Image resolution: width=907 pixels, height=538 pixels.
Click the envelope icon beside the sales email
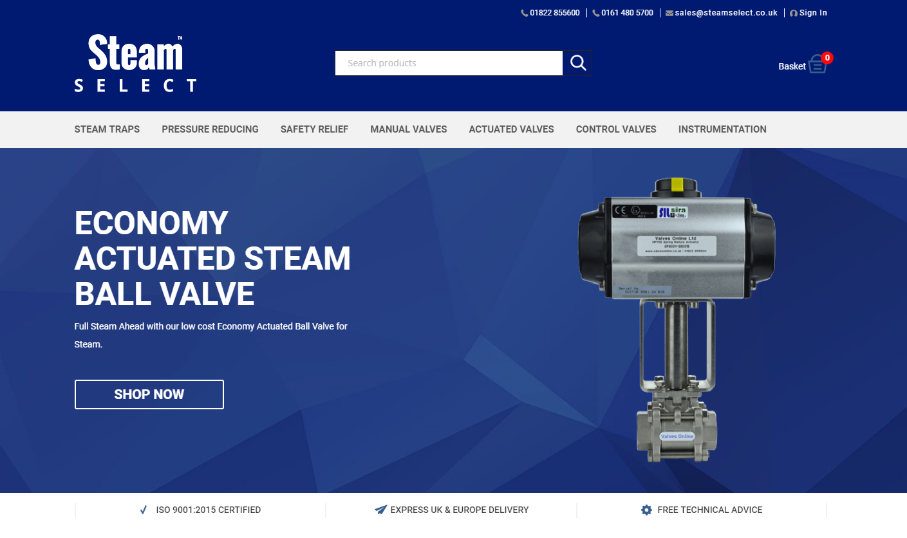point(669,13)
